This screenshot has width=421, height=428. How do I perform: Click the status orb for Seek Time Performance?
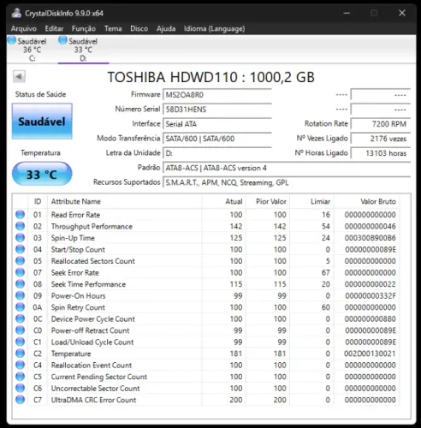[20, 284]
